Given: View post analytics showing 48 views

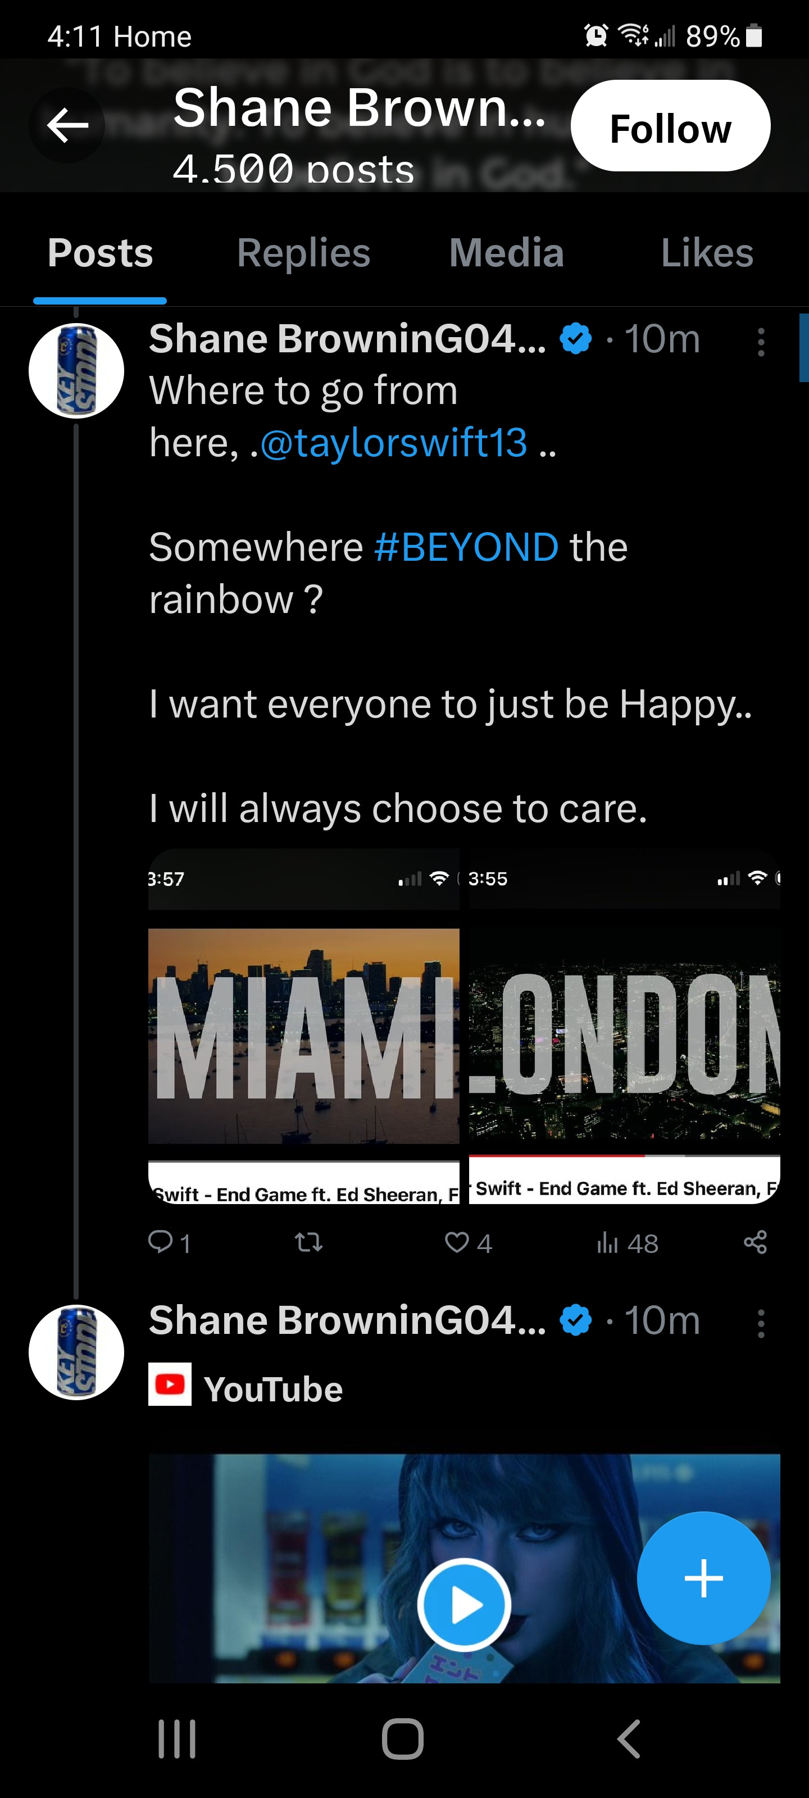Looking at the screenshot, I should point(627,1242).
